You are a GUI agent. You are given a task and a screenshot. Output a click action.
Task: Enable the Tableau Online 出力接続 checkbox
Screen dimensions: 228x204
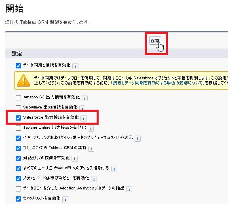coord(18,128)
